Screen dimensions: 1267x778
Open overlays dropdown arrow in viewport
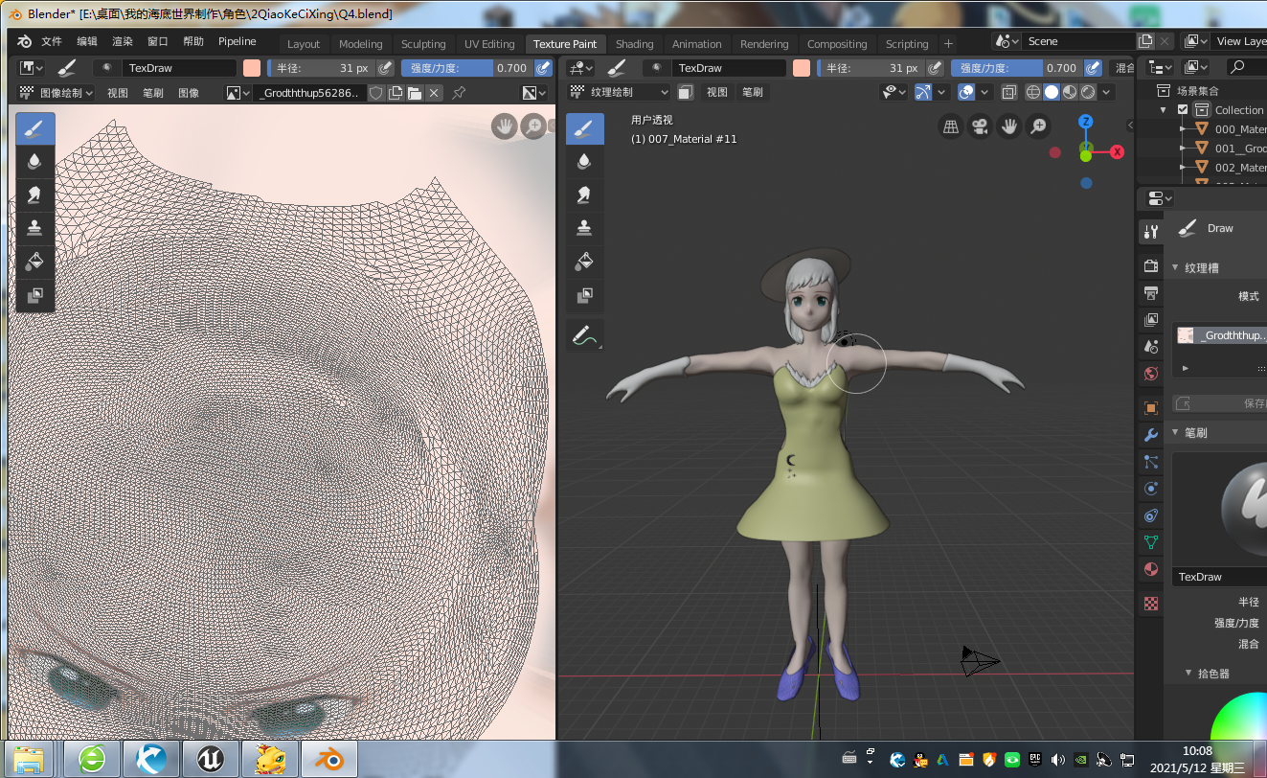pyautogui.click(x=985, y=92)
